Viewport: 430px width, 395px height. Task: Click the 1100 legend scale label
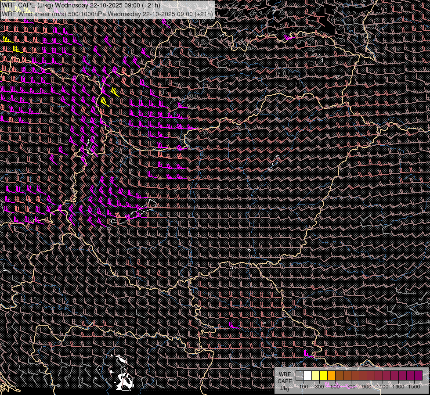(383, 387)
